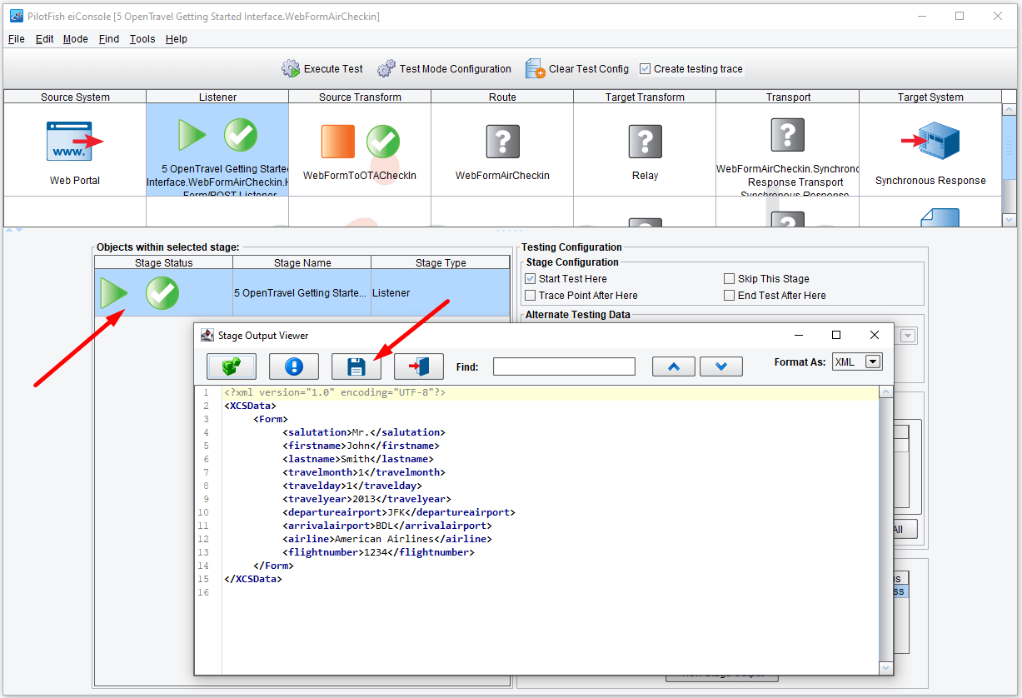Image resolution: width=1022 pixels, height=698 pixels.
Task: Click the XML declaration on line 1
Action: pos(335,392)
